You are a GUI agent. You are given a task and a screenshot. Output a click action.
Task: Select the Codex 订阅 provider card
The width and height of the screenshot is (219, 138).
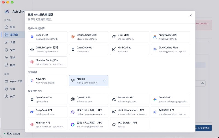47,37
